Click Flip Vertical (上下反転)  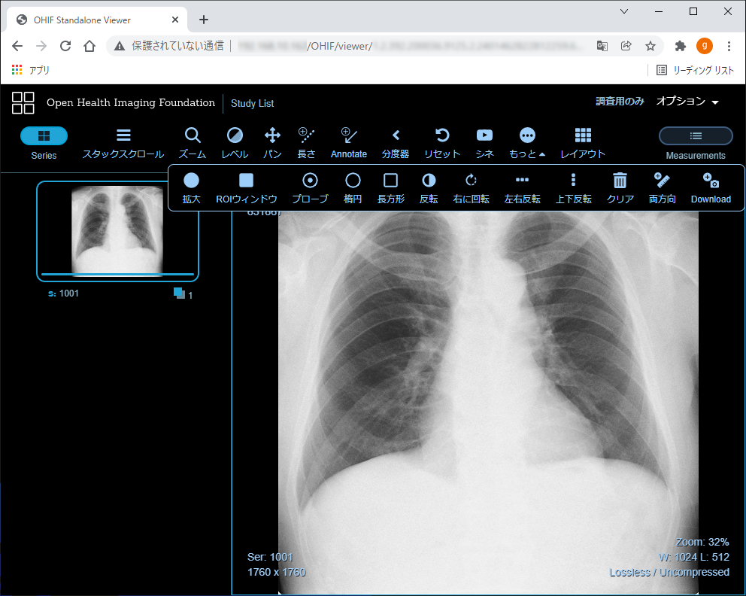click(x=573, y=188)
